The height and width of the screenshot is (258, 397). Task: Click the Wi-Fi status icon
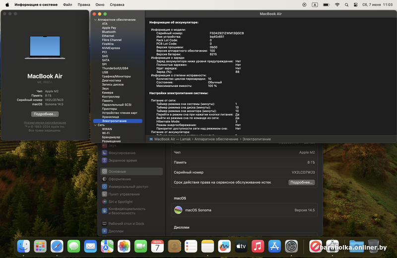[x=337, y=4]
